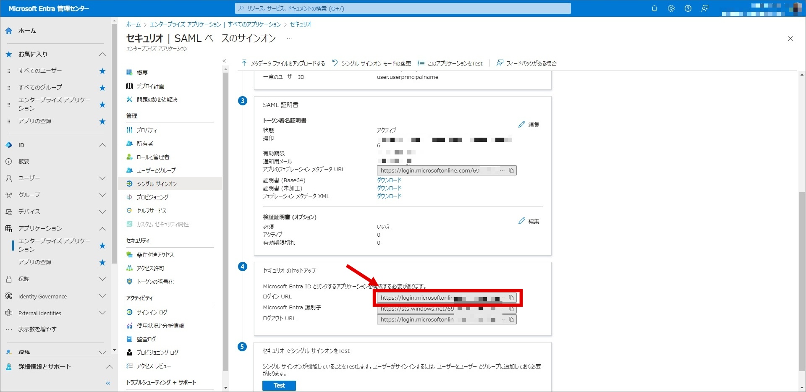This screenshot has height=392, width=806.
Task: Open 概要 in the app menu
Action: click(x=142, y=73)
